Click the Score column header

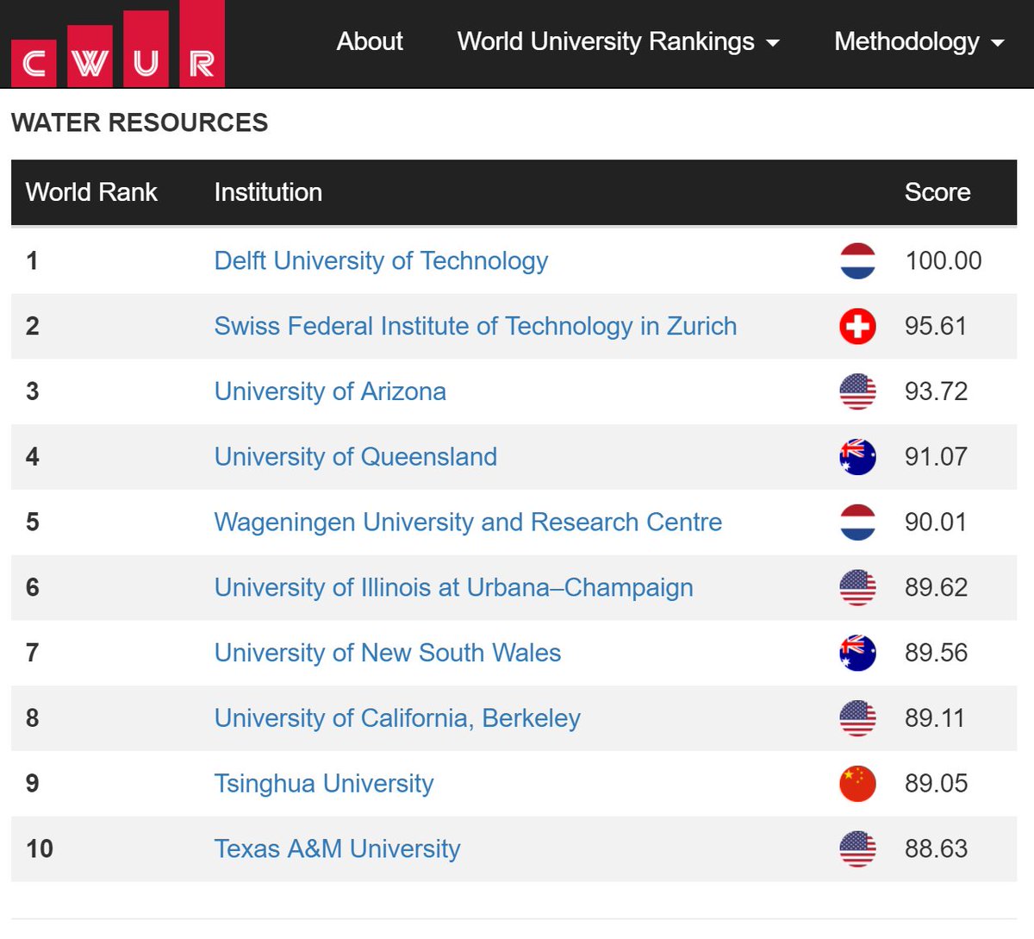937,191
